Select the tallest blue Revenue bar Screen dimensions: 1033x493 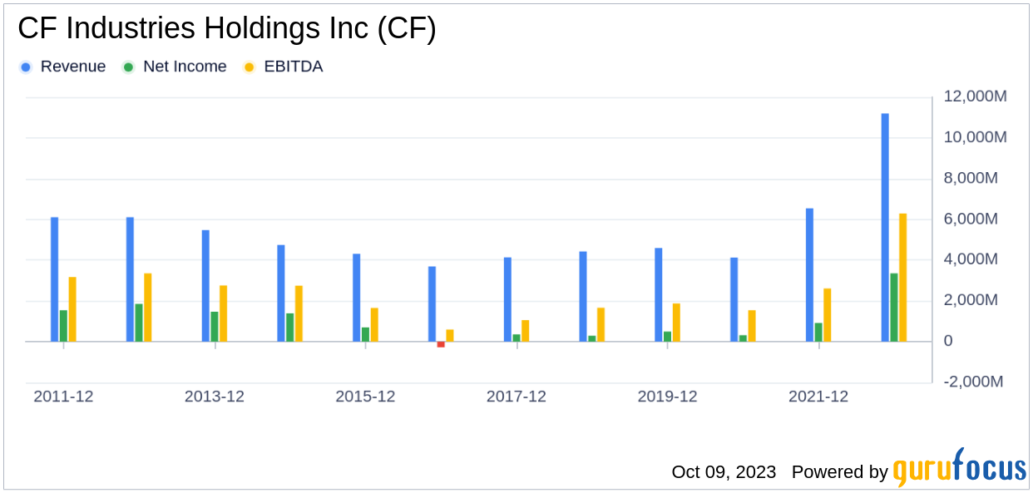(885, 227)
